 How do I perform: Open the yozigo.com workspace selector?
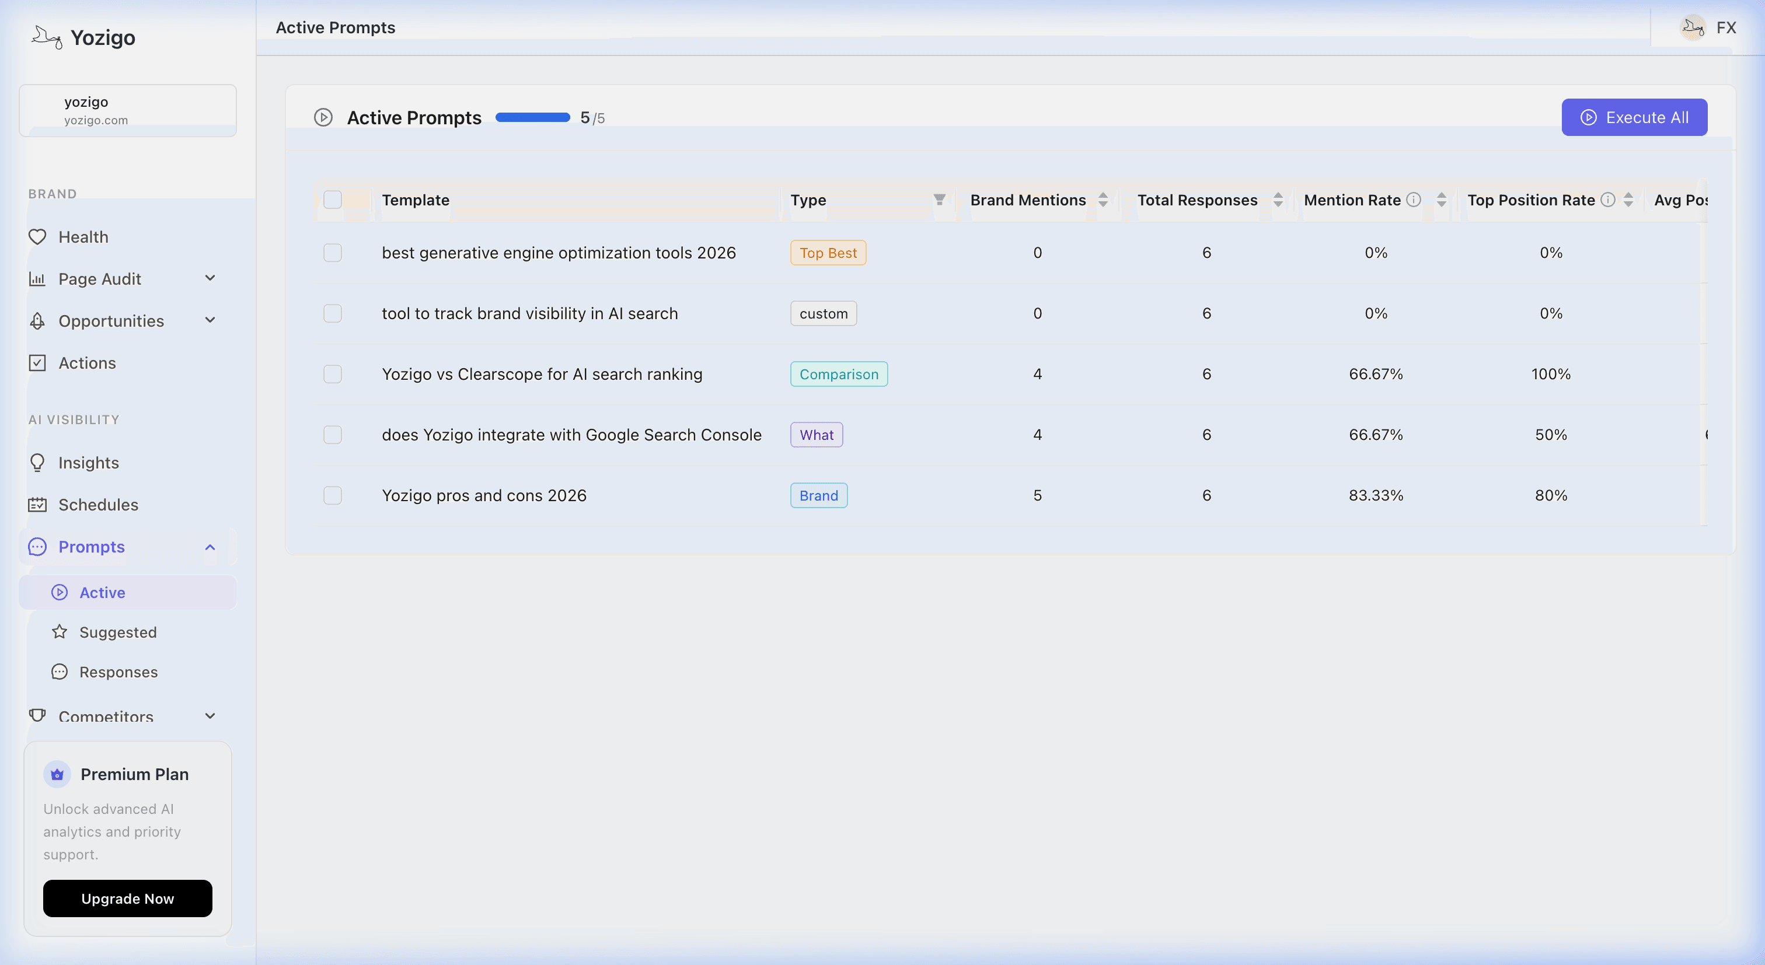[x=127, y=110]
